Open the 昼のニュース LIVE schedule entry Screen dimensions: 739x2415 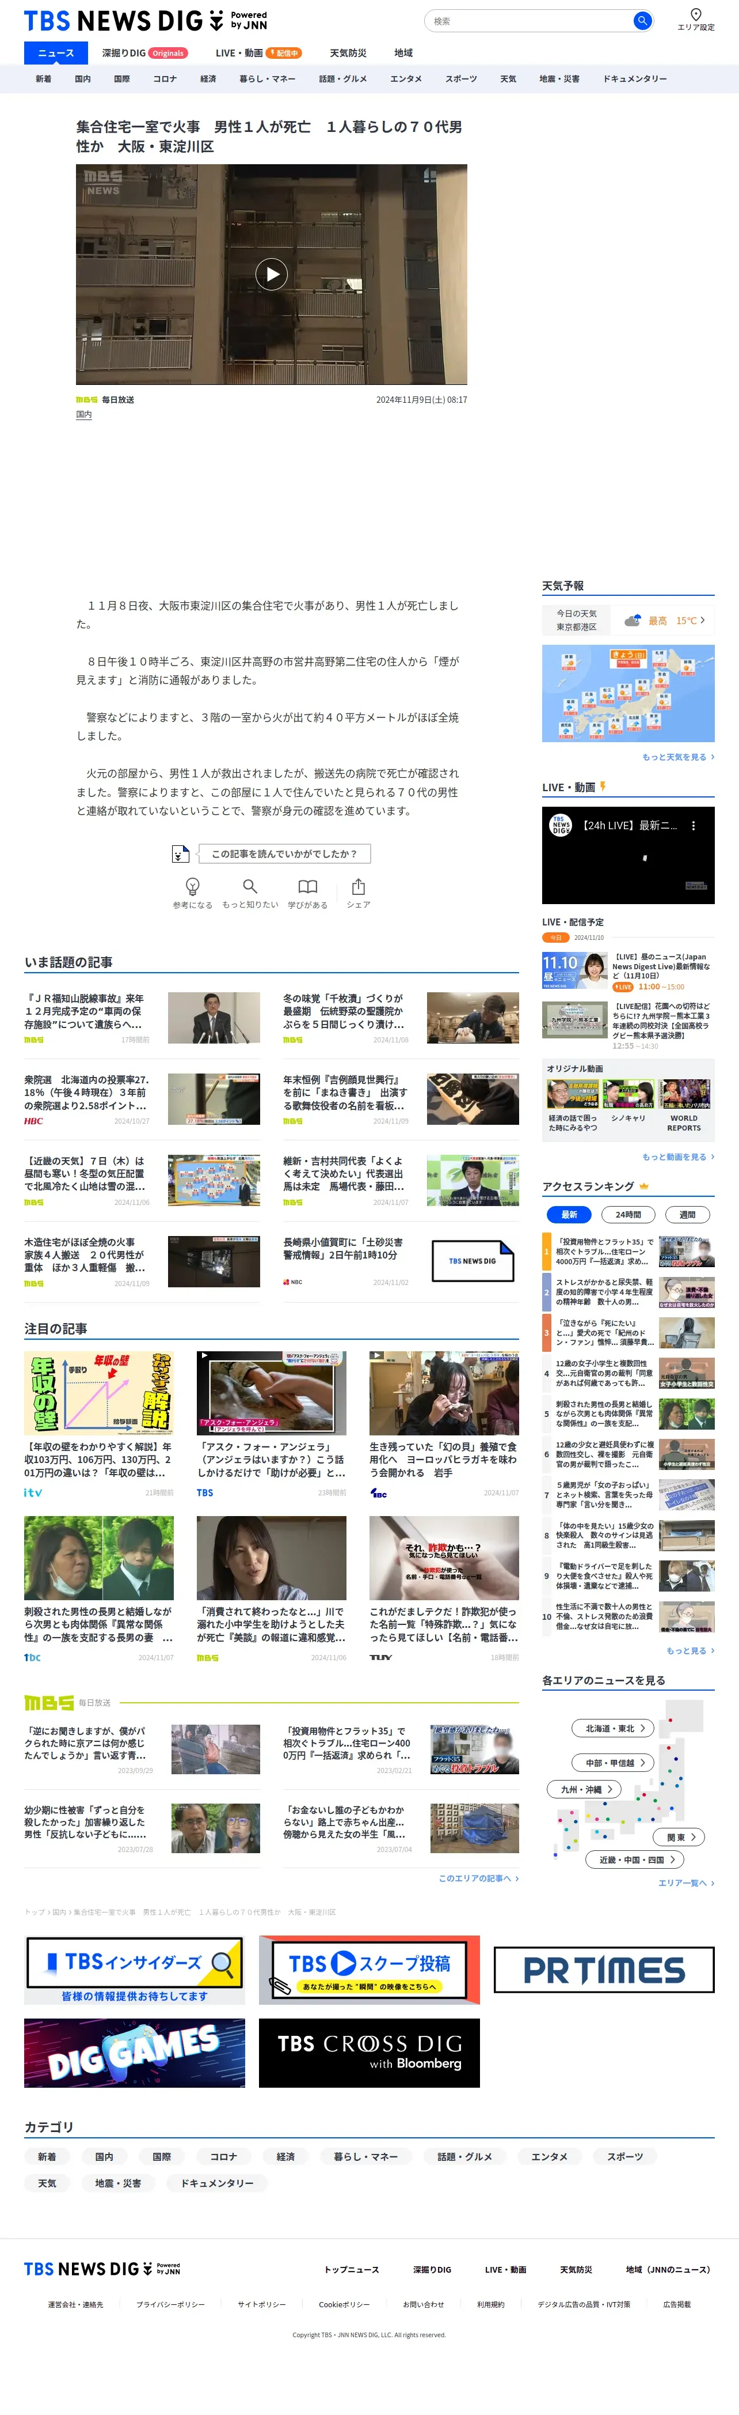[628, 972]
